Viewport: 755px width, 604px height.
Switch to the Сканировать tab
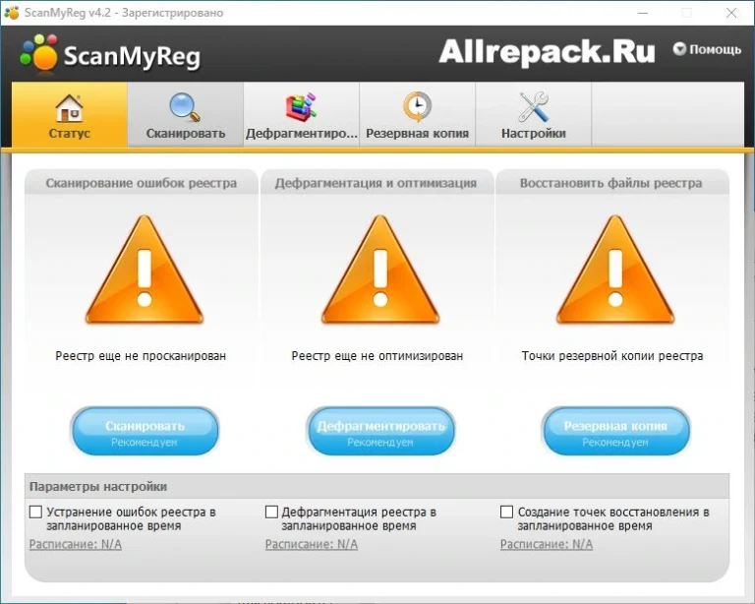186,115
